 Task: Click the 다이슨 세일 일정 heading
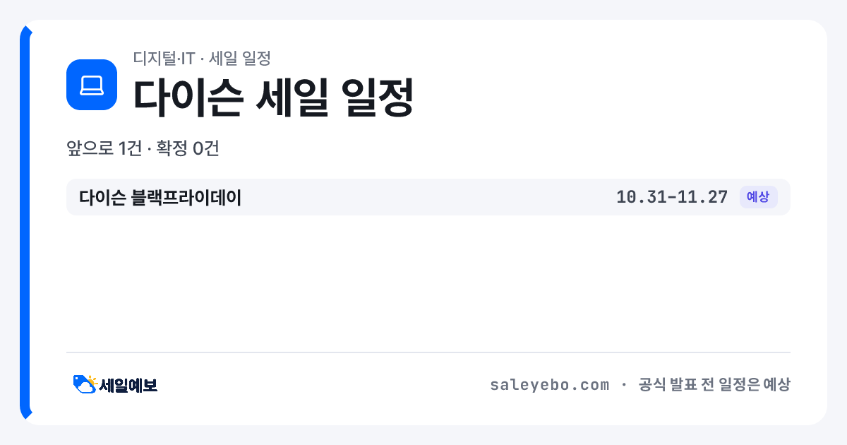[x=272, y=98]
